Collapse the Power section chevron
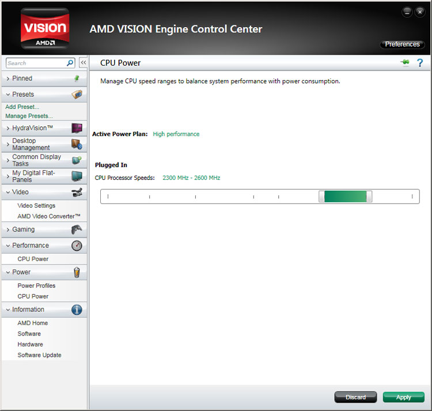Image resolution: width=432 pixels, height=411 pixels. click(7, 272)
